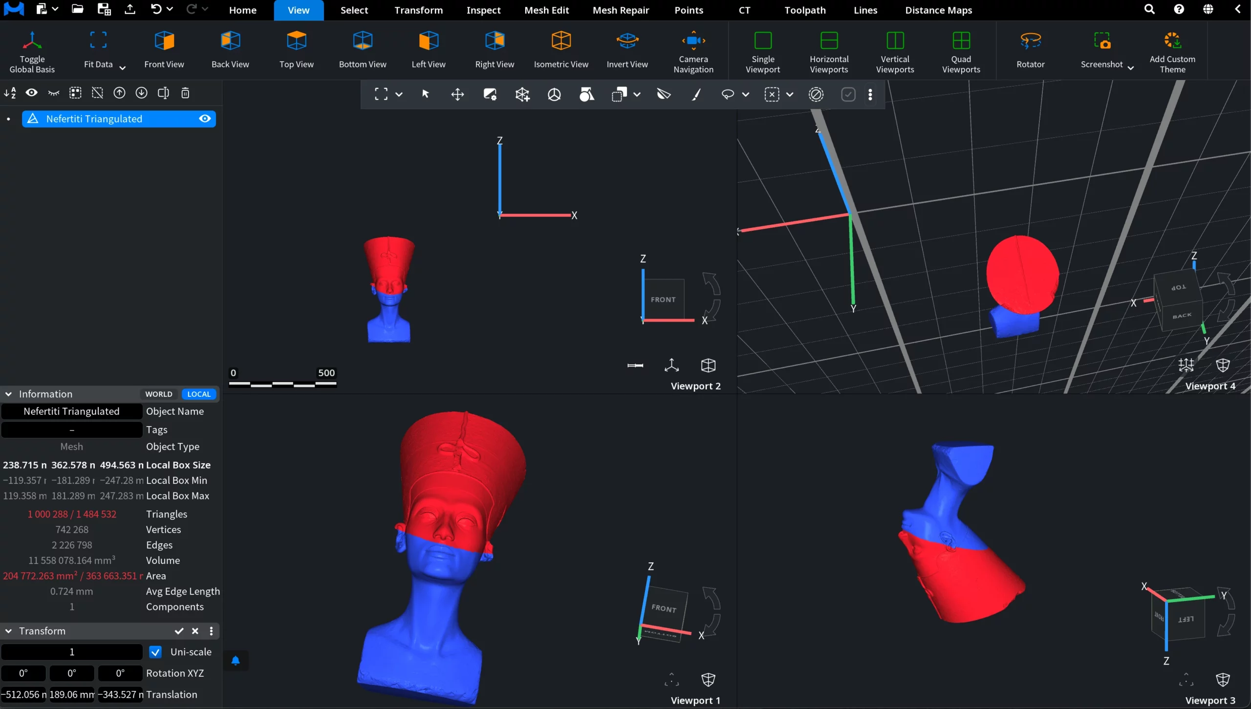Open the help icon
This screenshot has width=1251, height=709.
[x=1179, y=9]
